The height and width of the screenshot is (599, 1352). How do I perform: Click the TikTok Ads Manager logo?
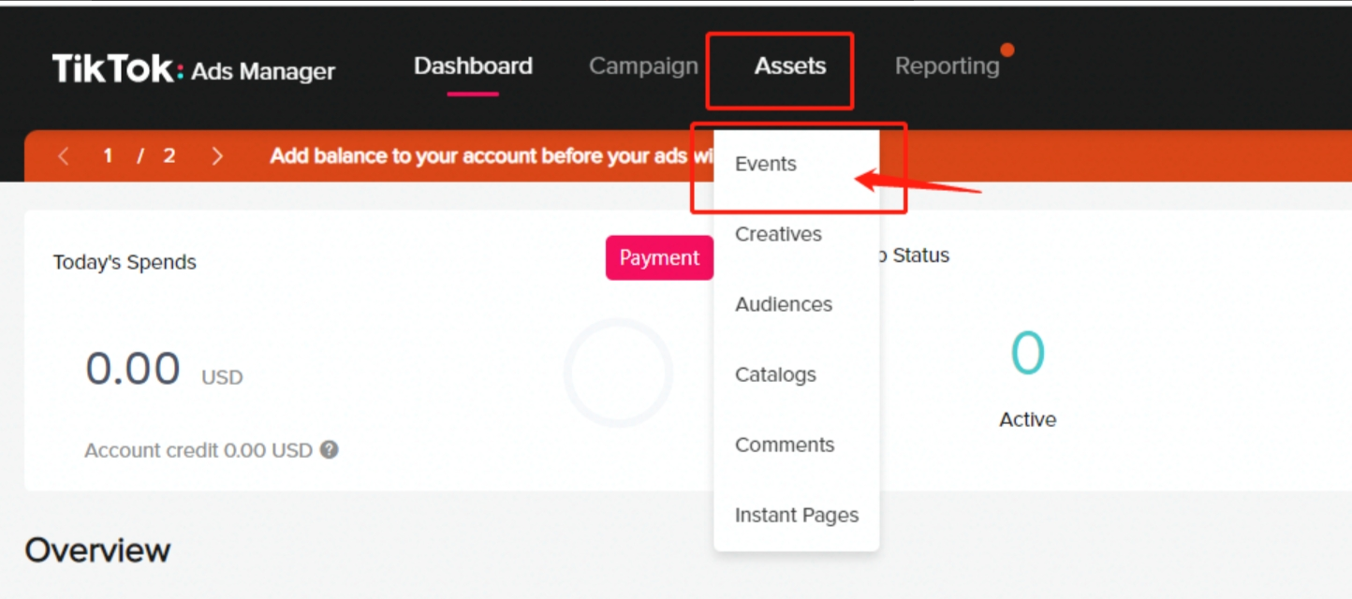(194, 68)
